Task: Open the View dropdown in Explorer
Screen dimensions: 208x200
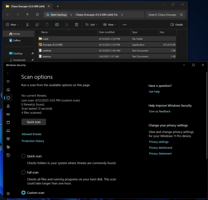Action: click(x=109, y=25)
